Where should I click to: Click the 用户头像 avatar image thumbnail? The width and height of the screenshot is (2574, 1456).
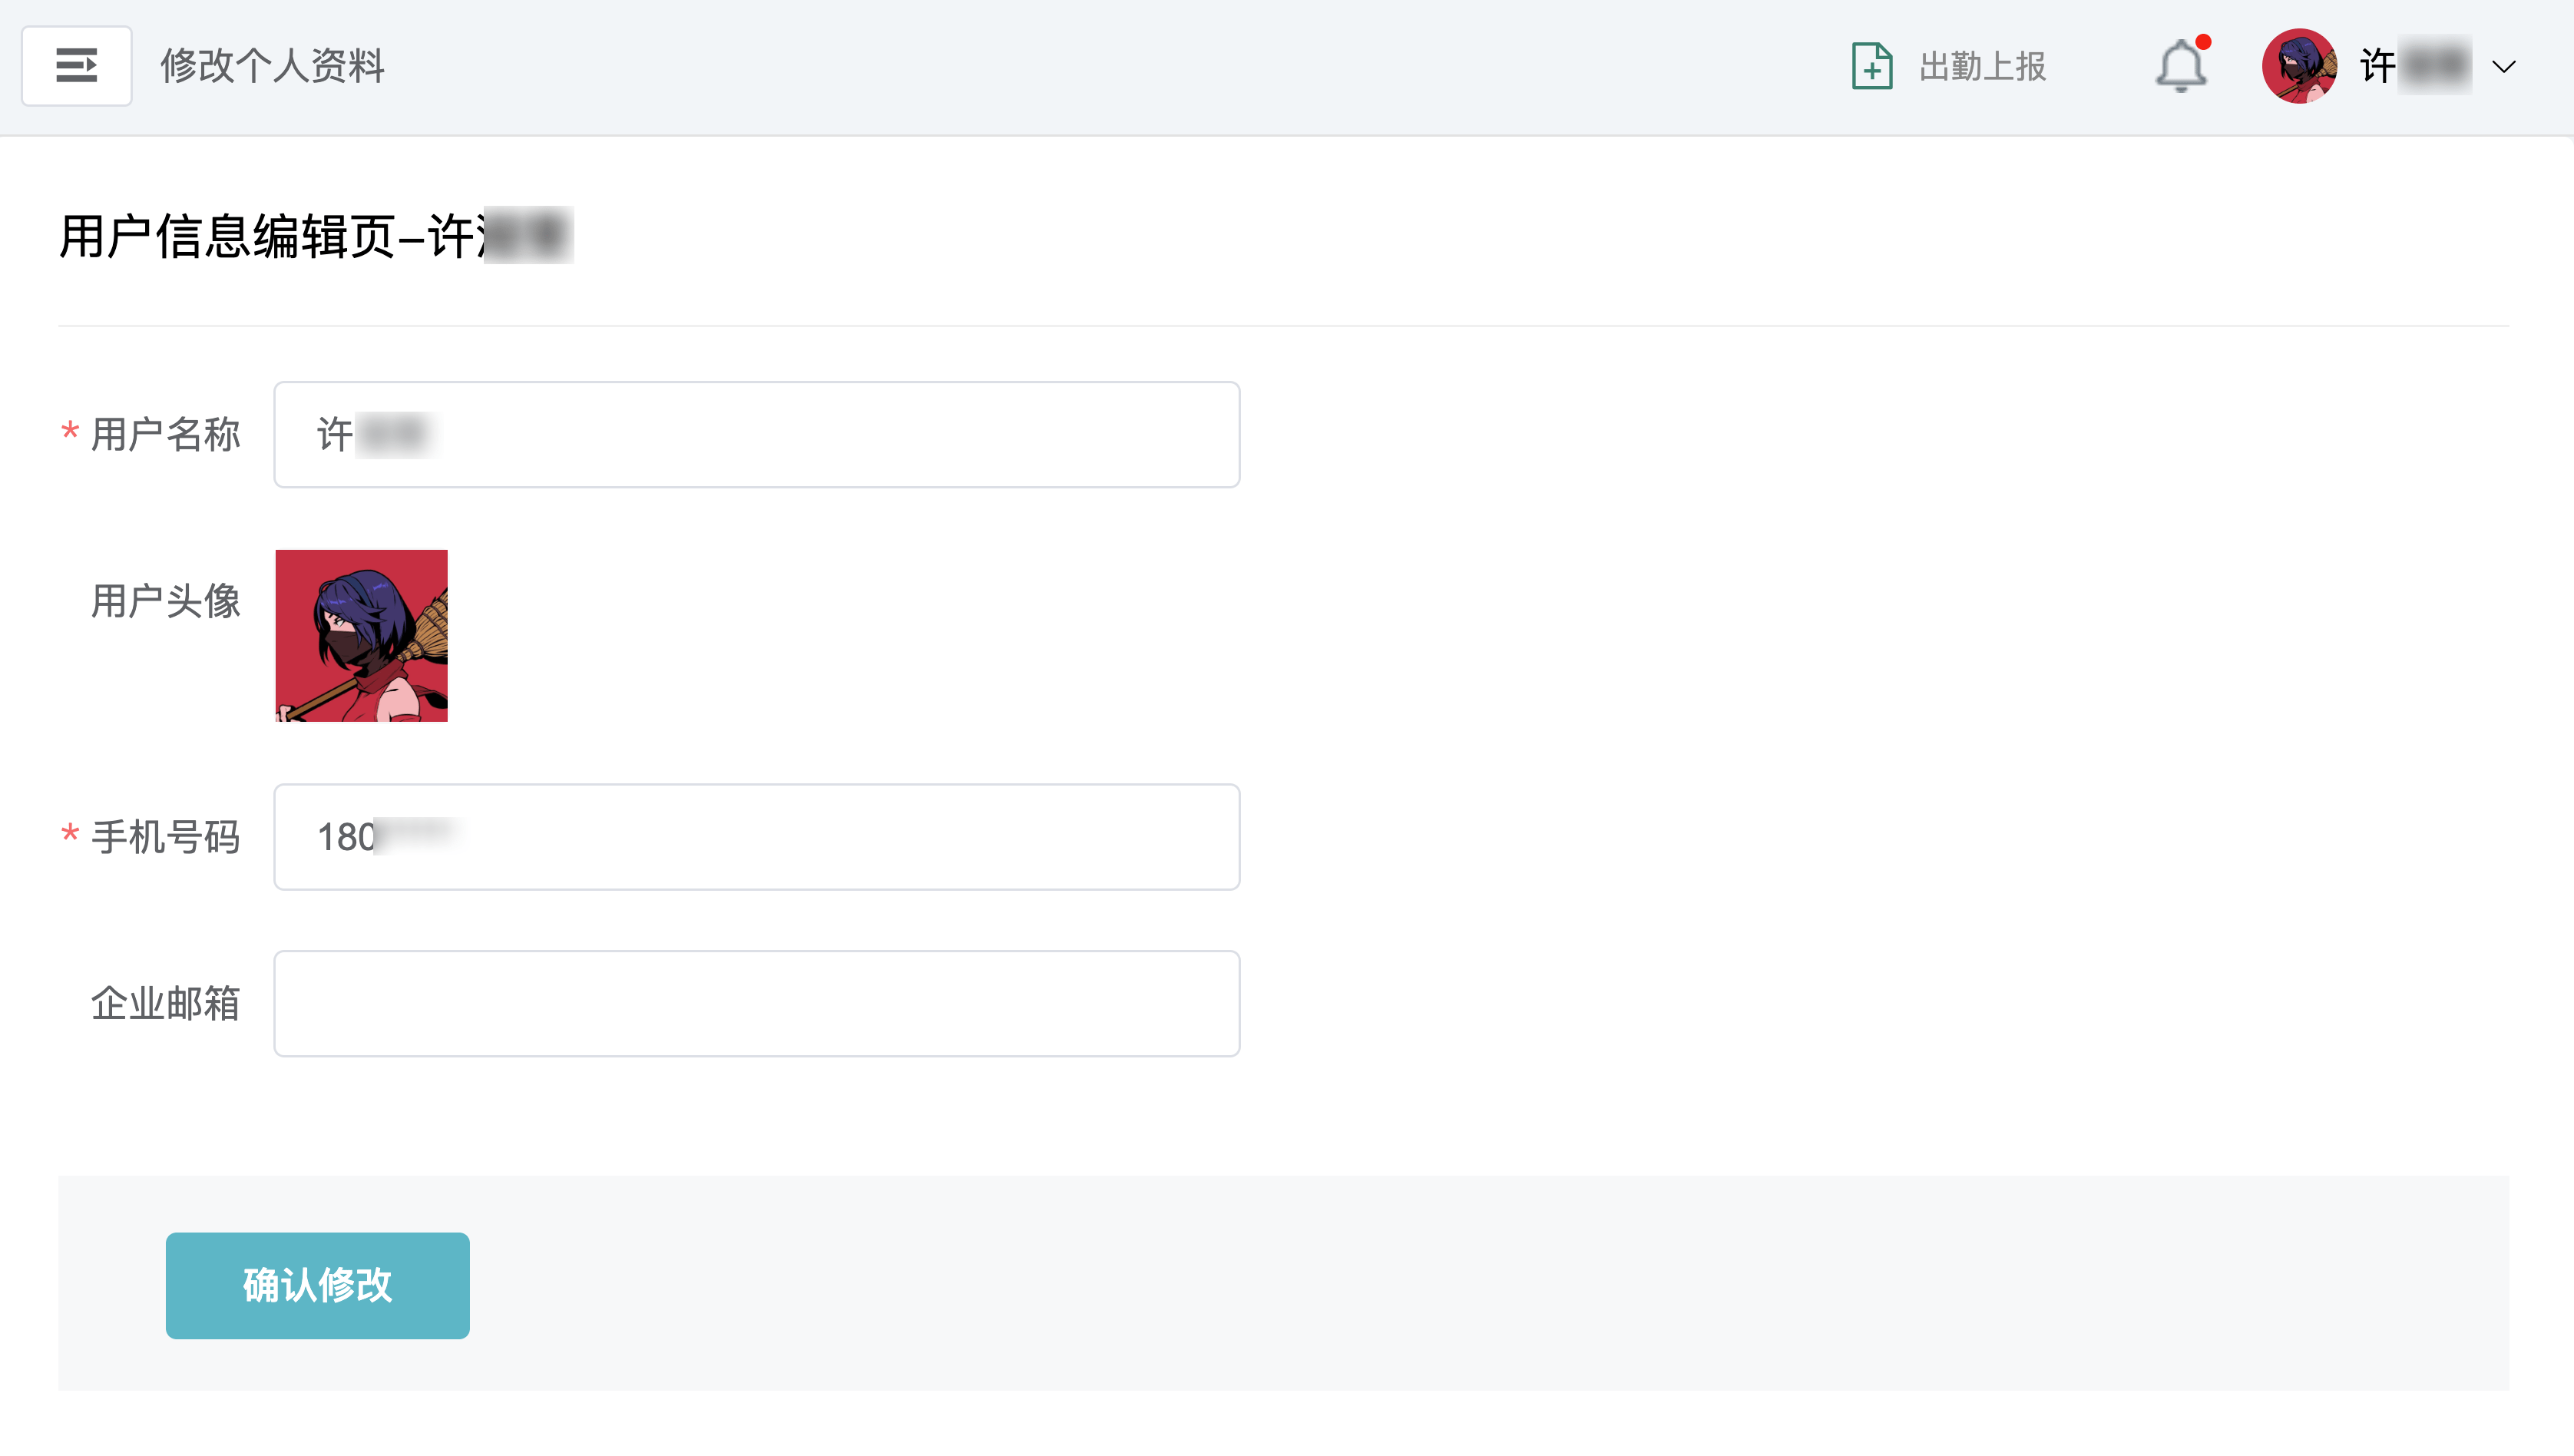361,635
